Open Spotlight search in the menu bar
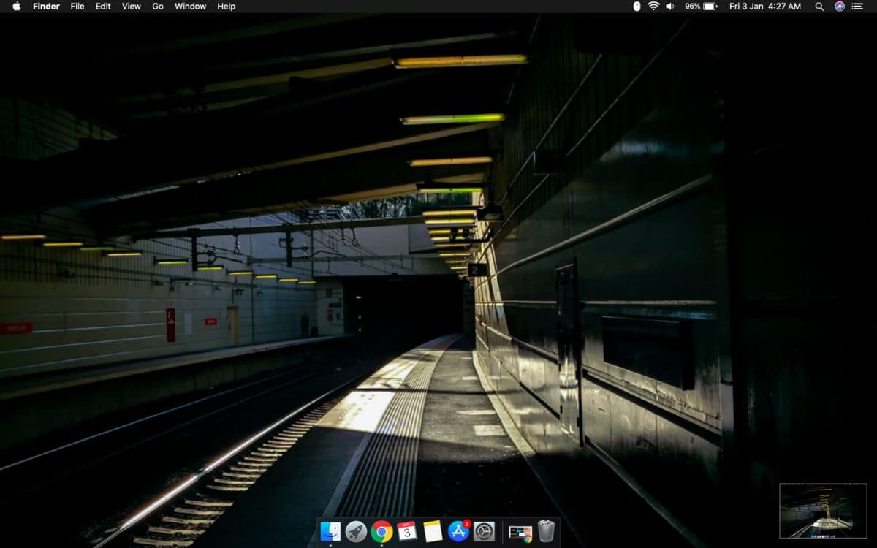 coord(818,7)
